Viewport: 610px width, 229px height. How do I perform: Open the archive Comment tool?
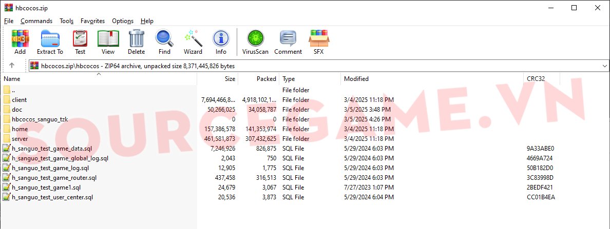point(288,41)
